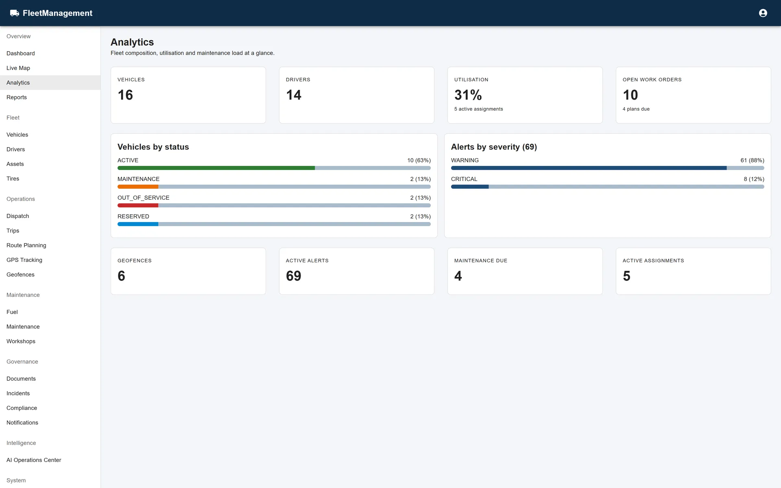The height and width of the screenshot is (488, 781).
Task: Open the Reports section
Action: click(50, 97)
